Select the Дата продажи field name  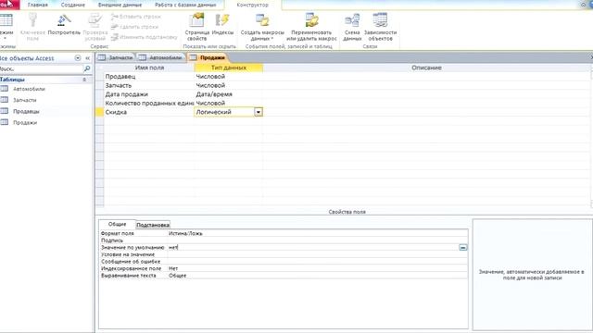pos(149,94)
